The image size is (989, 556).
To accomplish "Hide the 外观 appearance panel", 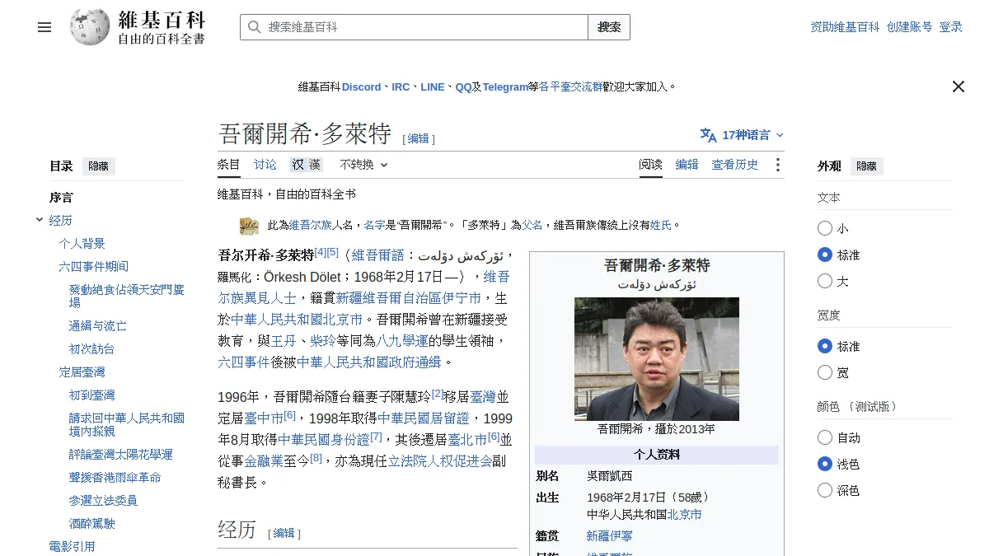I will click(x=867, y=166).
